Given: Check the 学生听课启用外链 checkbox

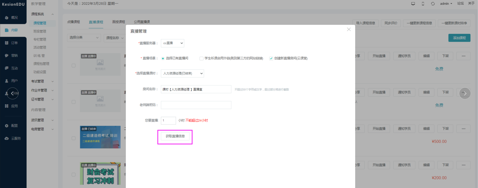Looking at the screenshot, I should coord(201,58).
